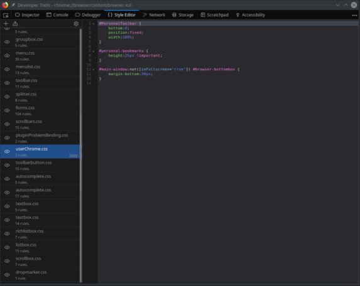Import a style sheet via the import icon
This screenshot has height=286, width=360.
point(15,24)
